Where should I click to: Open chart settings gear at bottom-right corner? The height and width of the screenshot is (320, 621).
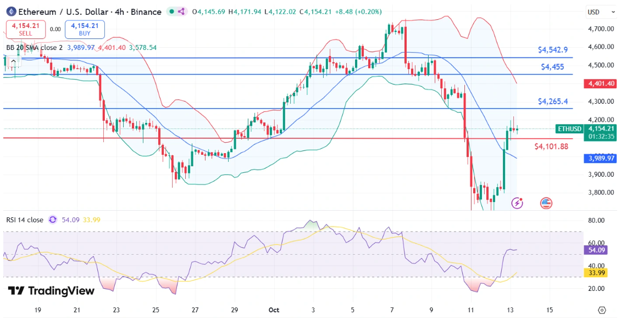pyautogui.click(x=601, y=310)
